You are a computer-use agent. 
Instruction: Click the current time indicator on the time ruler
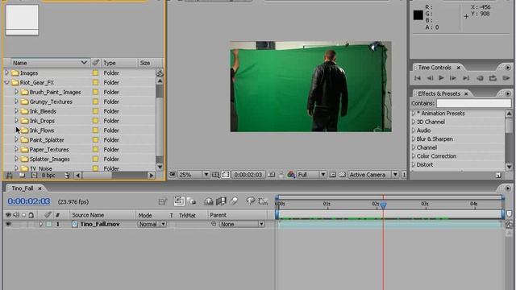pos(383,205)
